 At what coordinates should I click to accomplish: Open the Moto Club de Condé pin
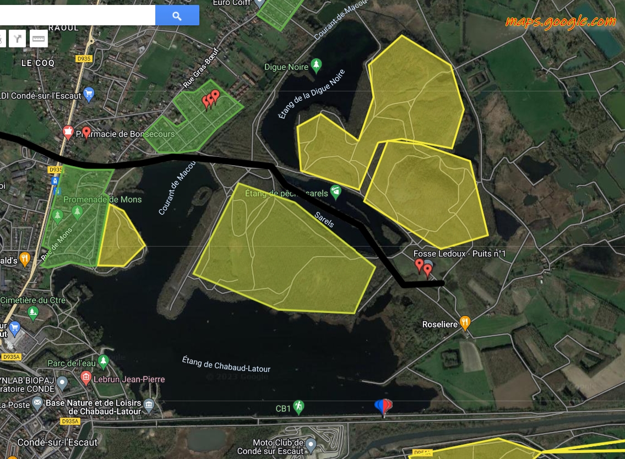pos(311,445)
